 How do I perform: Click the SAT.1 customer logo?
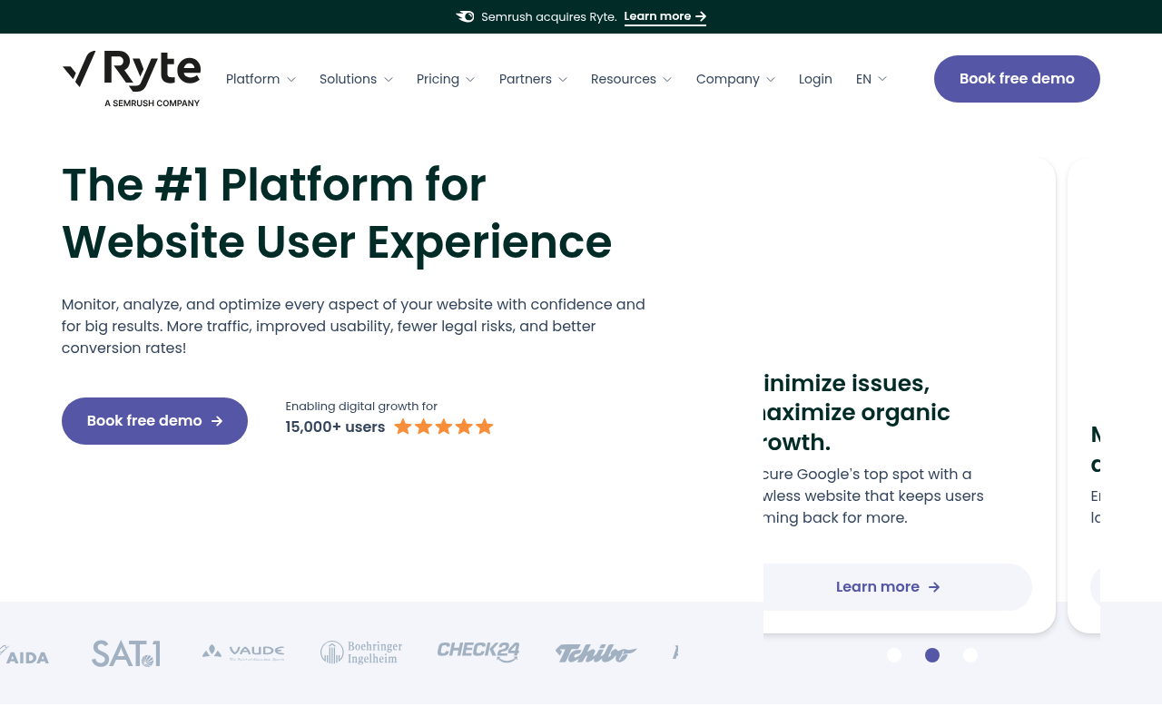[x=126, y=653]
